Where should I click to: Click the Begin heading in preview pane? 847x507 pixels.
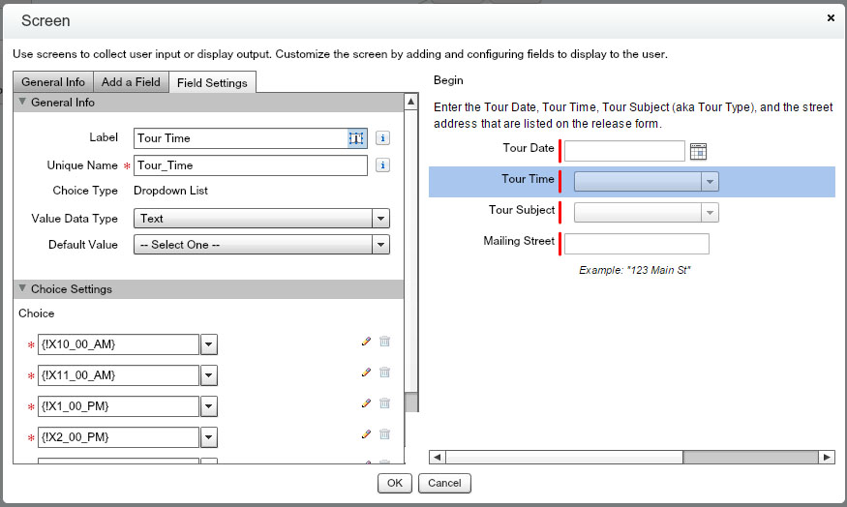(x=448, y=80)
